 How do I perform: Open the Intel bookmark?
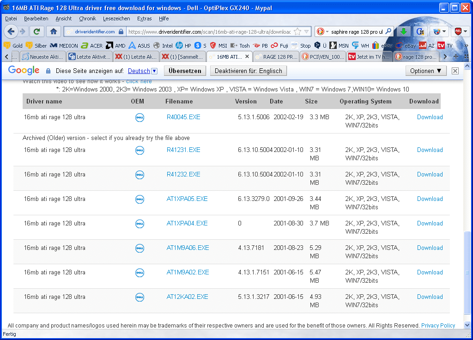click(163, 46)
